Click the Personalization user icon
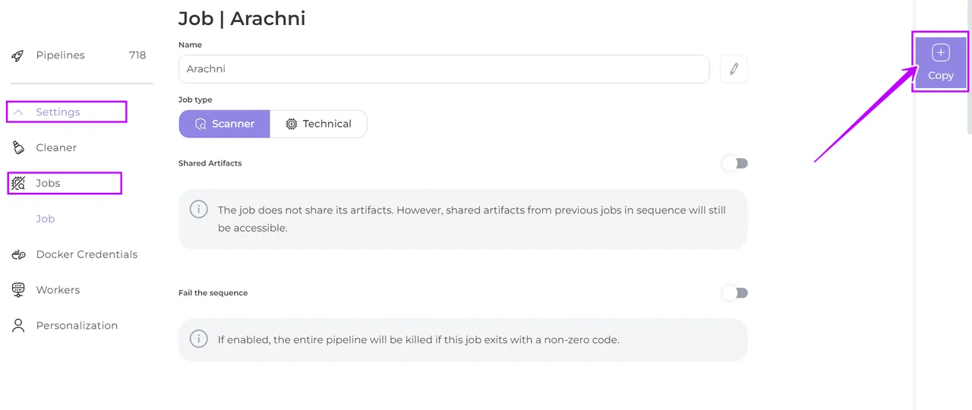972x410 pixels. pyautogui.click(x=19, y=326)
